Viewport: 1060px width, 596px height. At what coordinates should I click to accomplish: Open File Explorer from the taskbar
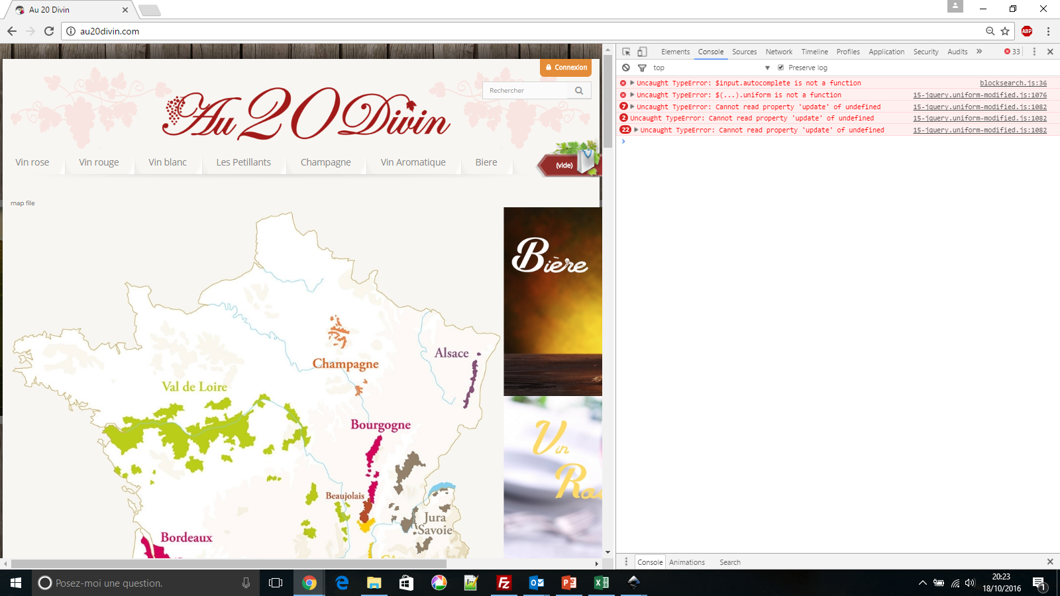click(x=374, y=583)
